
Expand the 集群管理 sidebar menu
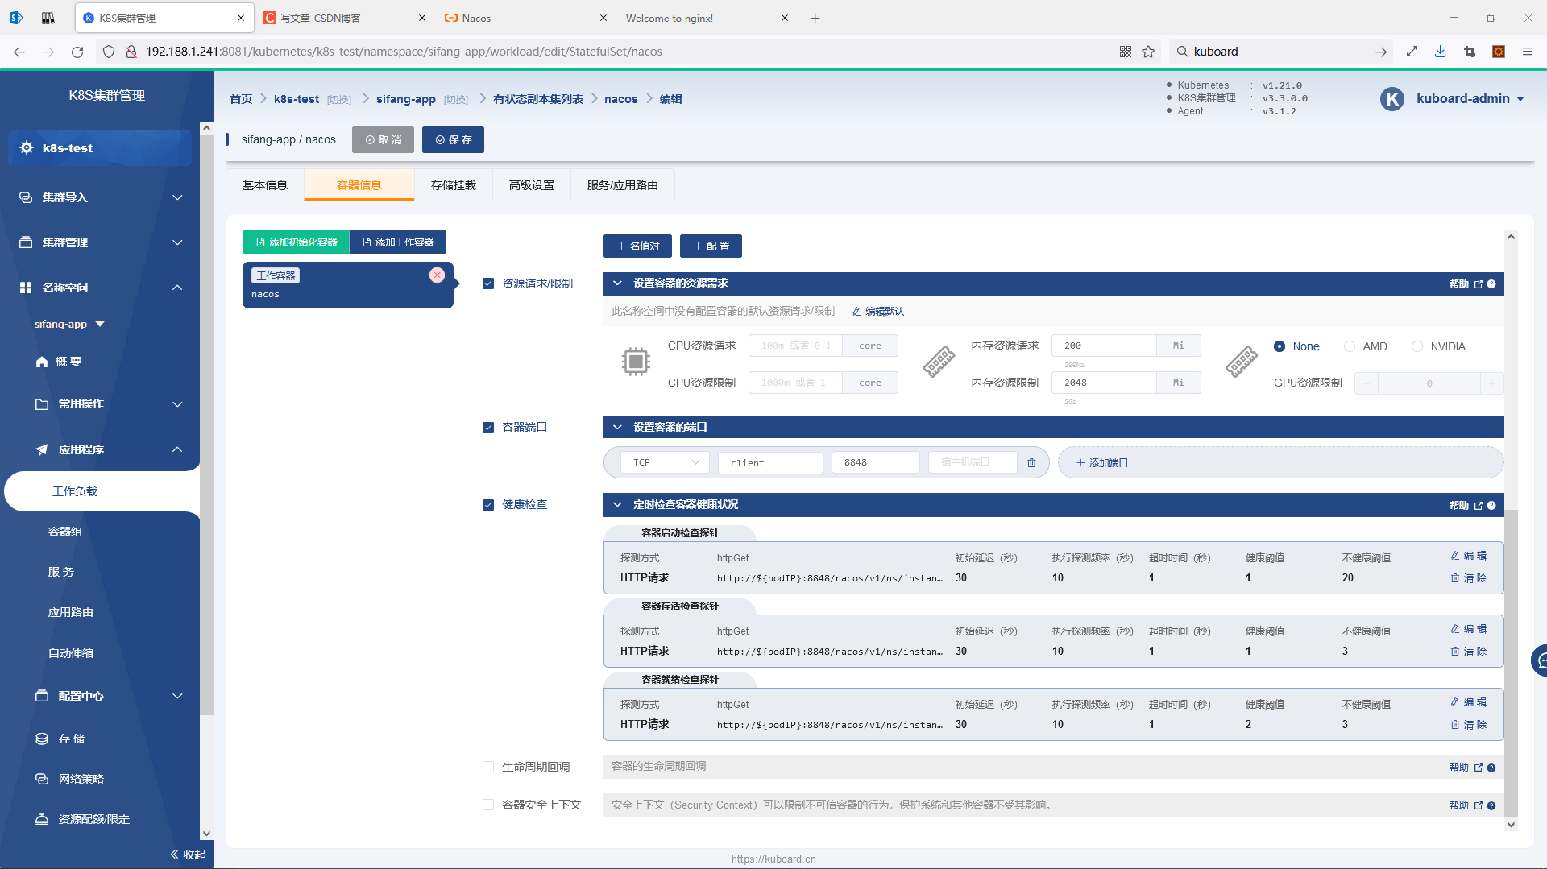tap(100, 242)
